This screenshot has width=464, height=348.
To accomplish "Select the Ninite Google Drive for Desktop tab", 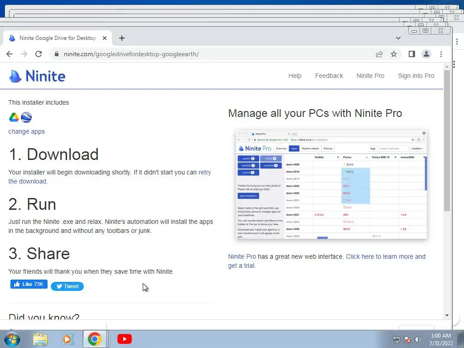I will coord(58,38).
